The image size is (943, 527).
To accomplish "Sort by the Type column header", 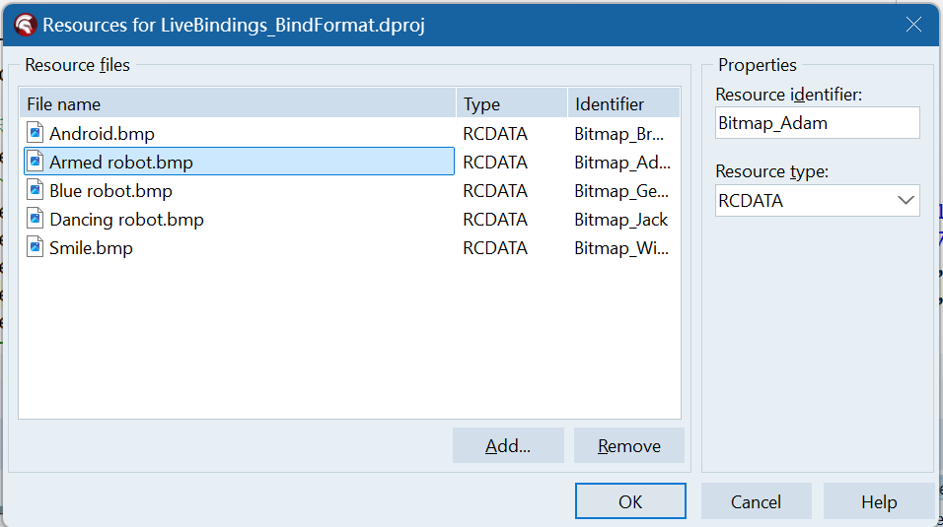I will pos(510,103).
